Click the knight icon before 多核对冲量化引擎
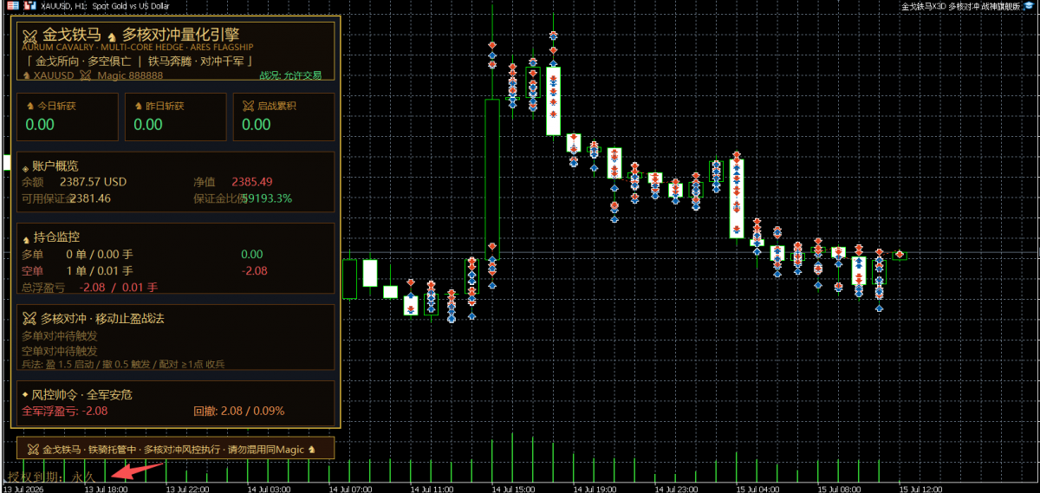Viewport: 1040px width, 493px height. pos(112,36)
